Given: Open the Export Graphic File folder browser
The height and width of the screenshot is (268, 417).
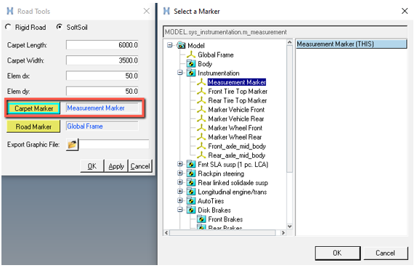Looking at the screenshot, I should tap(72, 145).
